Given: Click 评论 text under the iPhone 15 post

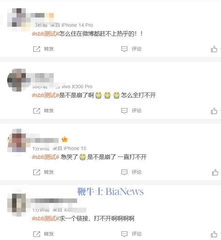Looking at the screenshot, I should [136, 172].
